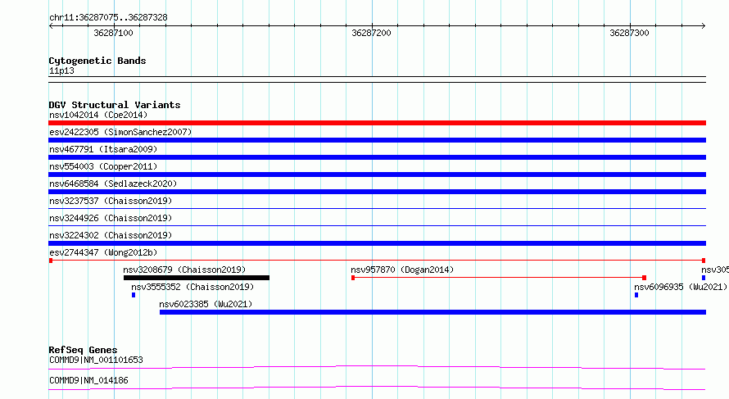Viewport: 729px width, 399px height.
Task: Select the blue esv2422305 variant bar
Action: [x=377, y=140]
